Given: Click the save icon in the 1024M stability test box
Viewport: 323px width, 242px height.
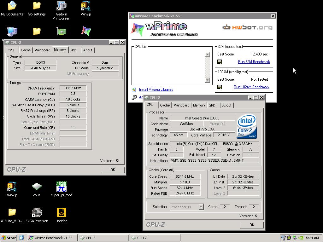Looking at the screenshot, I should [220, 87].
